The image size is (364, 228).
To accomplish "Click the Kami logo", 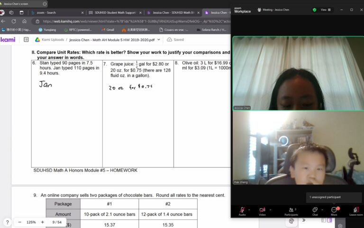I will [8, 40].
